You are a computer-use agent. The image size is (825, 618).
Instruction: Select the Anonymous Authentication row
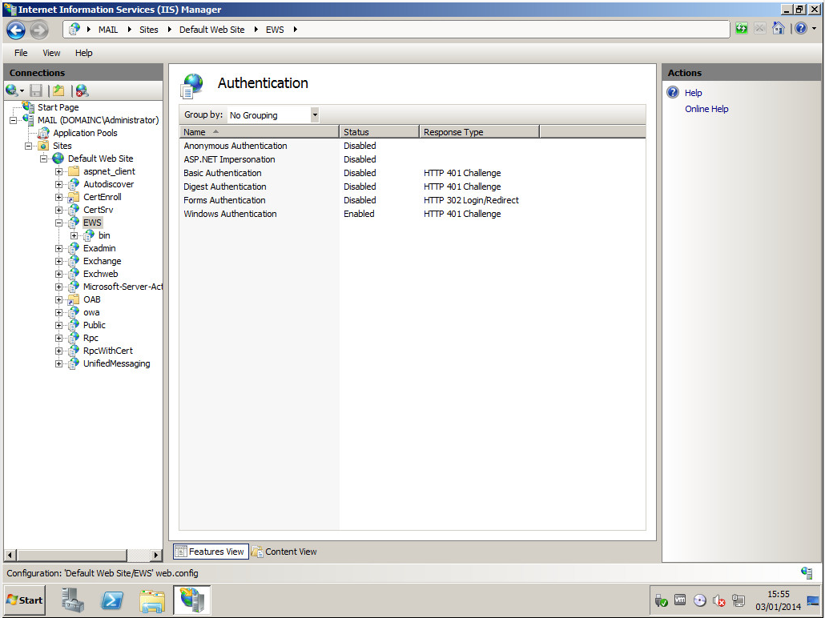tap(412, 146)
